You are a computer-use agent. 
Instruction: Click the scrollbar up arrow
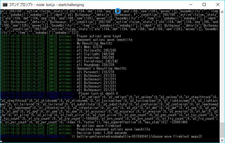(x=222, y=12)
